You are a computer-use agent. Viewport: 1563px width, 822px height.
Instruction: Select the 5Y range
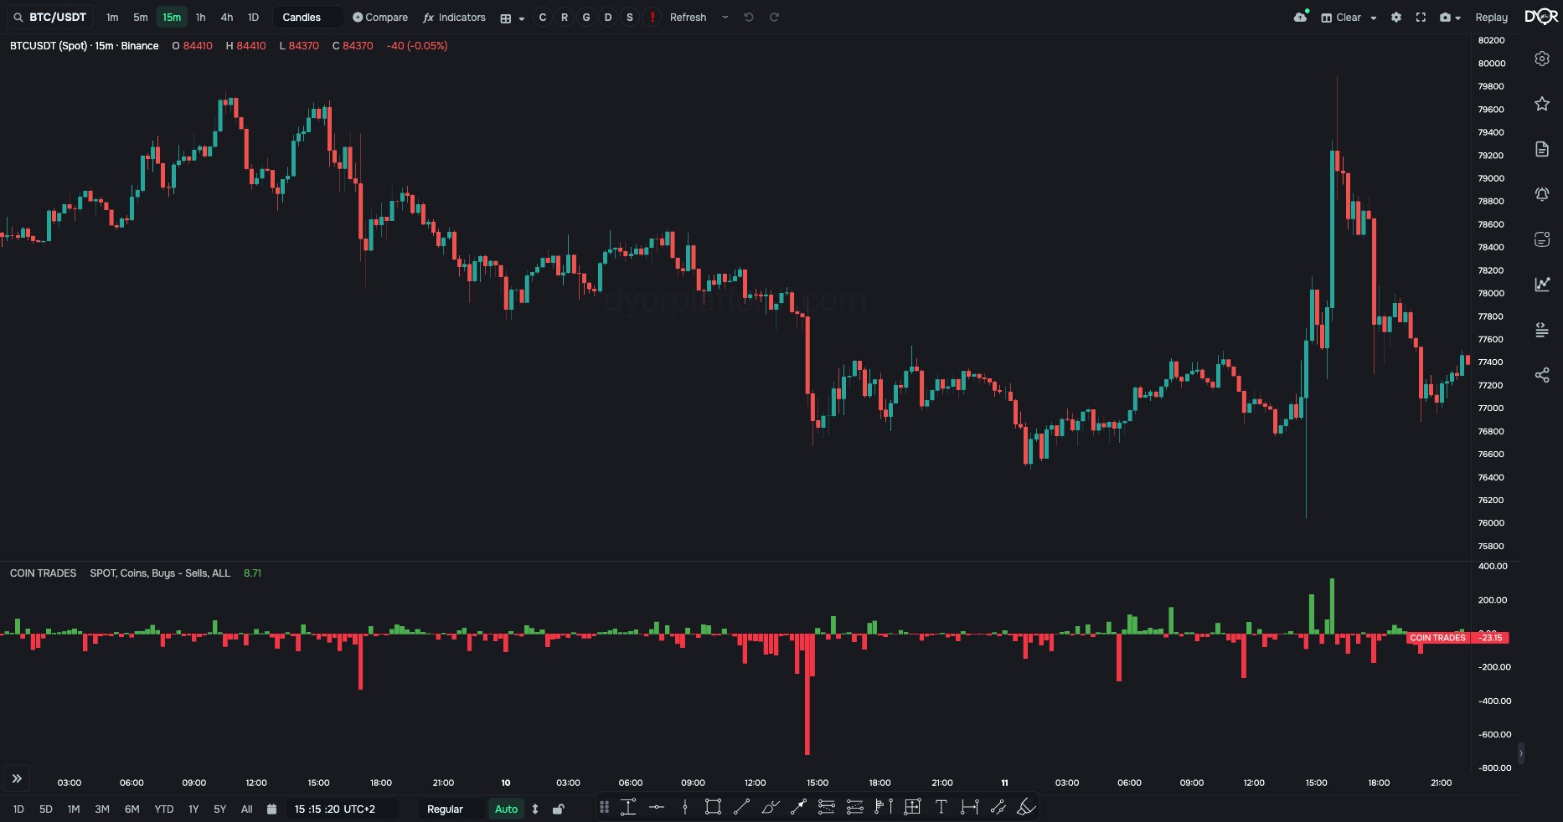coord(220,809)
